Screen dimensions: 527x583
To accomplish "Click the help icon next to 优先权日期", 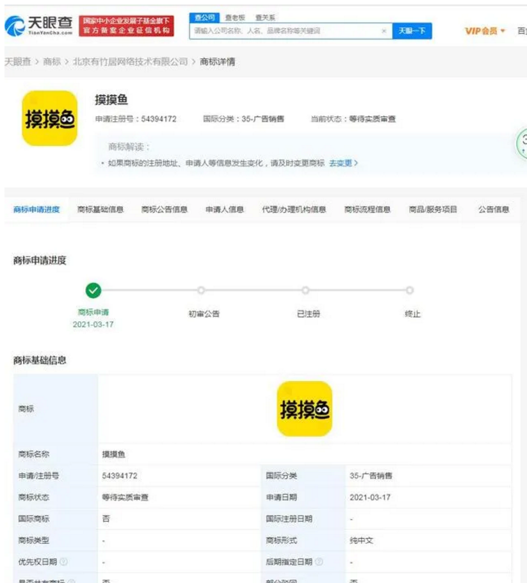I will [63, 561].
